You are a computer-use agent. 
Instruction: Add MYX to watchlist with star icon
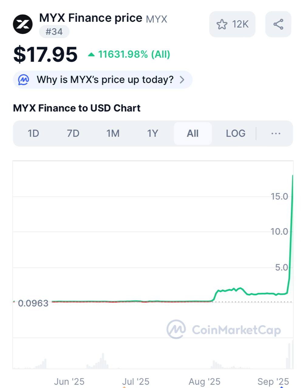[x=222, y=24]
